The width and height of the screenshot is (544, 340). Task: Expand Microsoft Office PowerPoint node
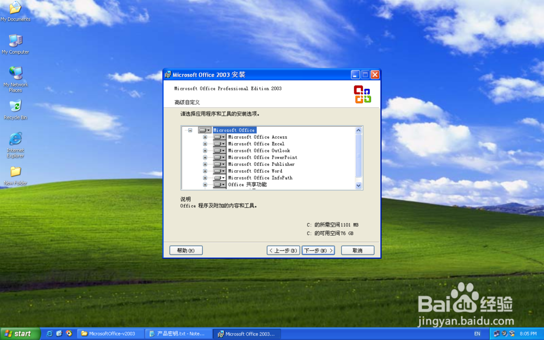tap(205, 157)
